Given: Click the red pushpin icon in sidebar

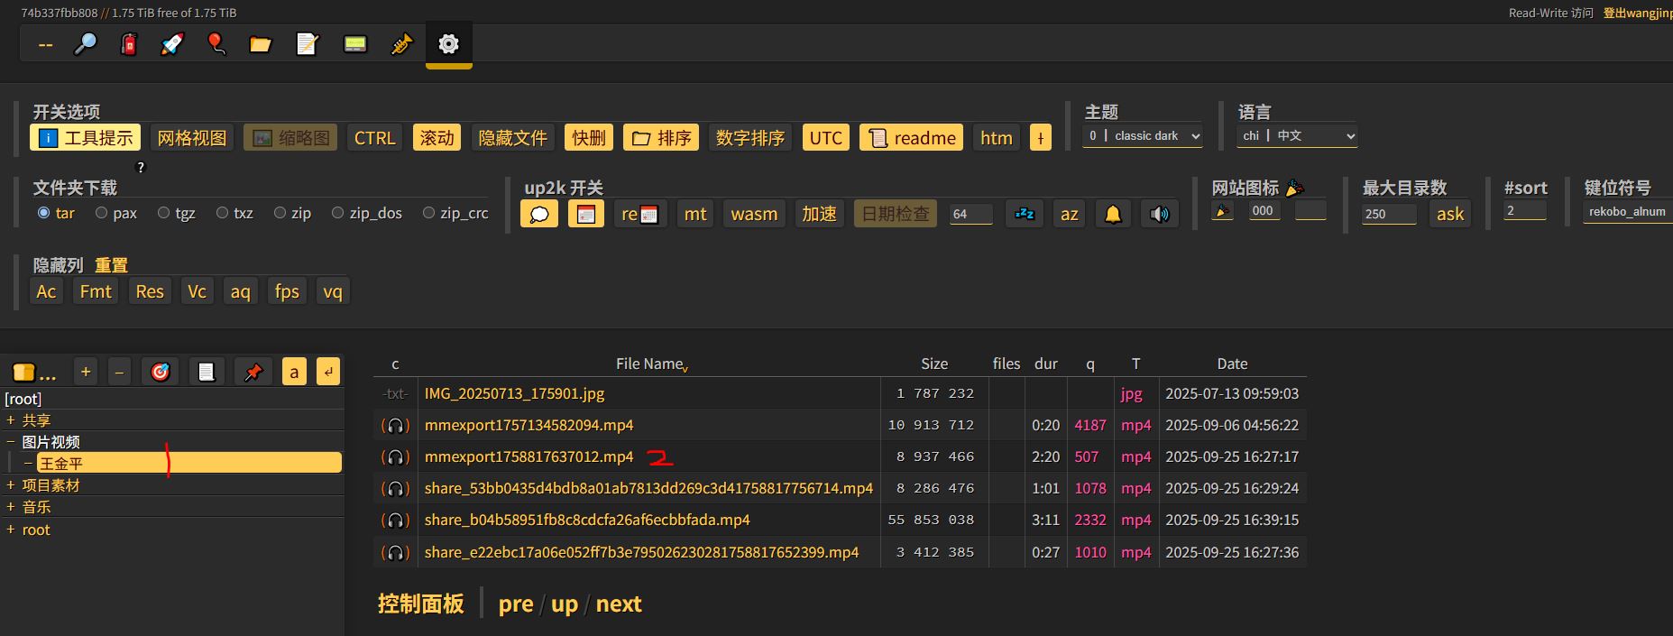Looking at the screenshot, I should 253,372.
